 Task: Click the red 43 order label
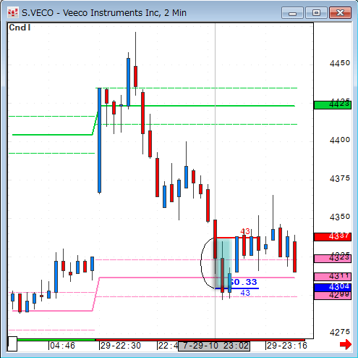pos(245,232)
